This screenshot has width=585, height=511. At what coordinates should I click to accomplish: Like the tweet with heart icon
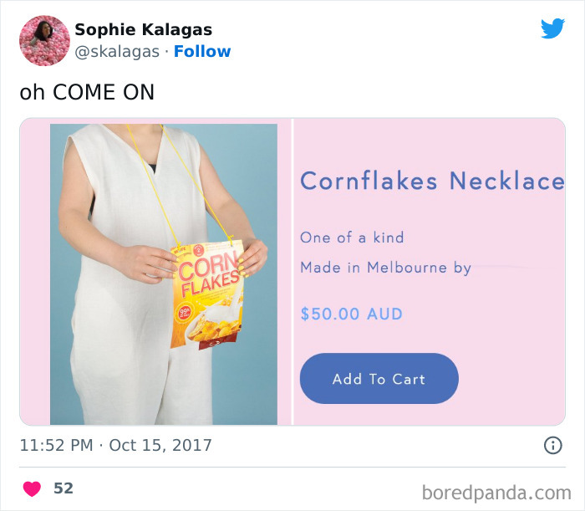click(32, 488)
